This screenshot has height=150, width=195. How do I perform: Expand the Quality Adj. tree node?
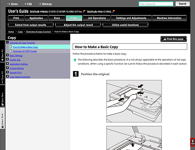tap(8, 59)
